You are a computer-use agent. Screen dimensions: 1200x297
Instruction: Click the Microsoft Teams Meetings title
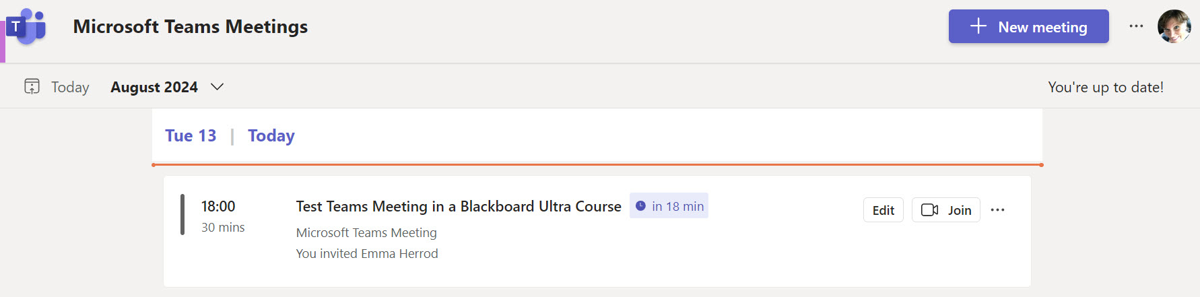[190, 27]
